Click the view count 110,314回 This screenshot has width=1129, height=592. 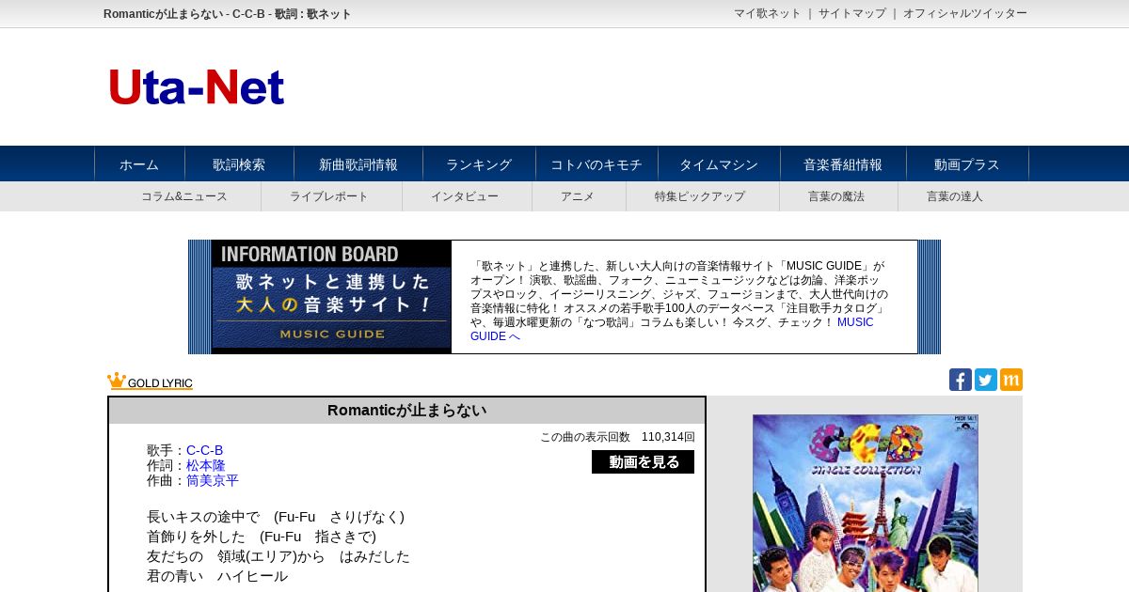(x=668, y=437)
